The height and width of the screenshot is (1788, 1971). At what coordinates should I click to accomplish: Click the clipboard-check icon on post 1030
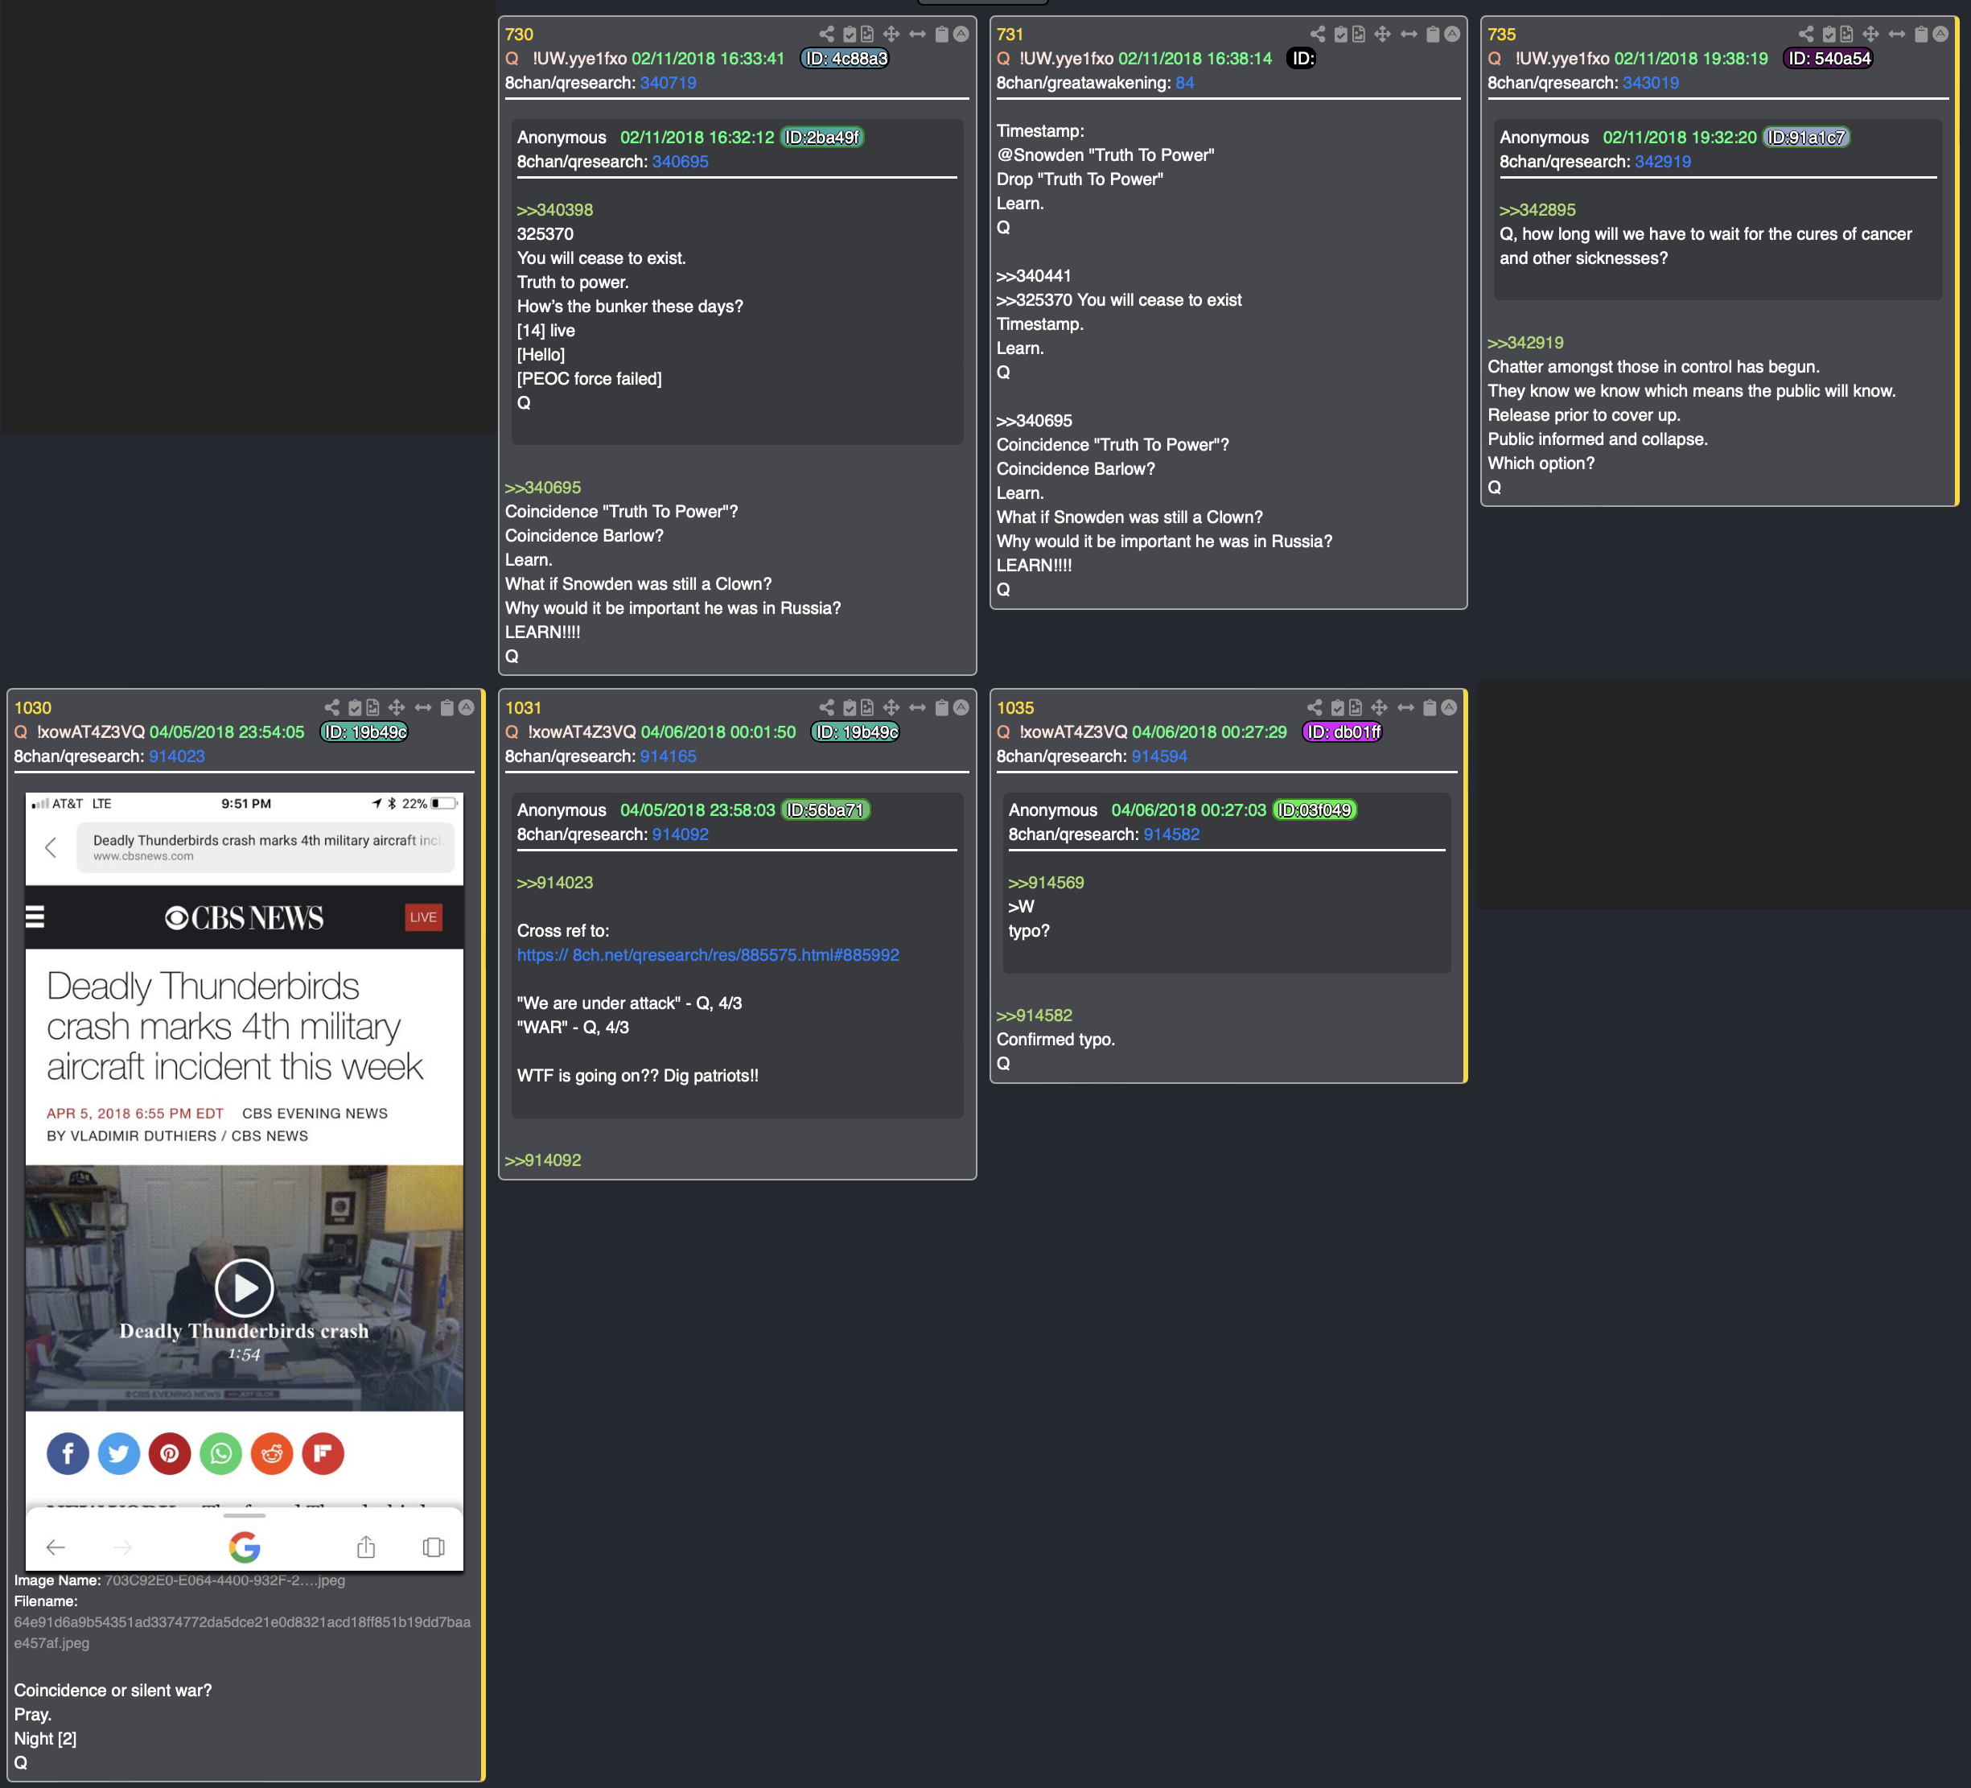tap(355, 707)
